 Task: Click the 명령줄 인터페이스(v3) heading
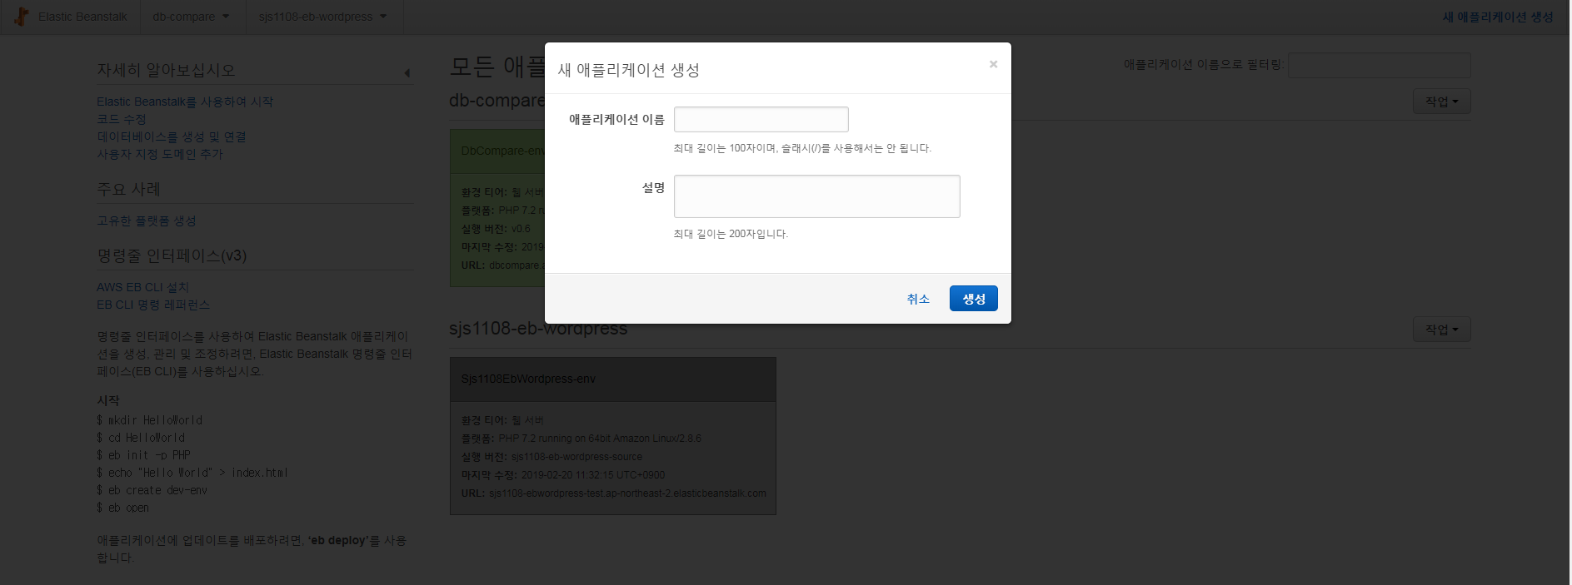[x=172, y=255]
